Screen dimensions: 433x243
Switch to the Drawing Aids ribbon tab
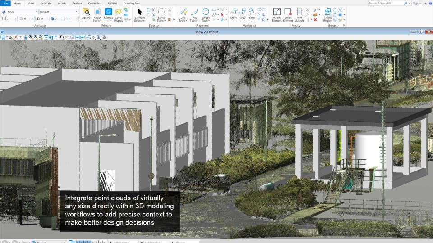(131, 3)
